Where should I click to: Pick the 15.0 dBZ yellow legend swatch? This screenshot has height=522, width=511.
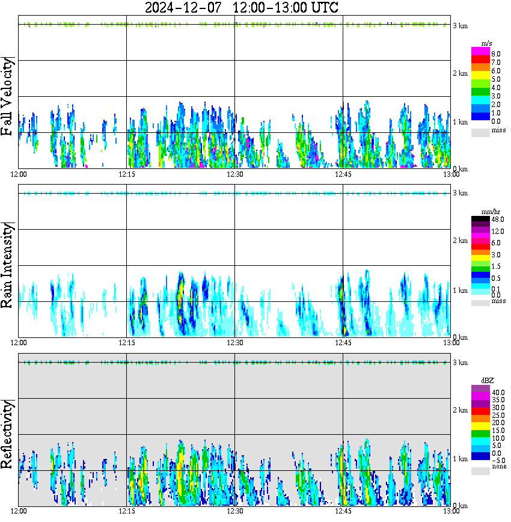480,426
